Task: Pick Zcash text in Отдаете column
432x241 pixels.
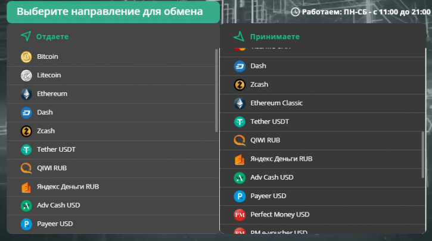Action: click(x=46, y=131)
